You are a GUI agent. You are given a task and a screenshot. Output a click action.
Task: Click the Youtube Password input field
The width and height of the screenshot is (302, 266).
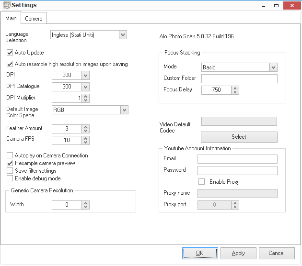[237, 170]
